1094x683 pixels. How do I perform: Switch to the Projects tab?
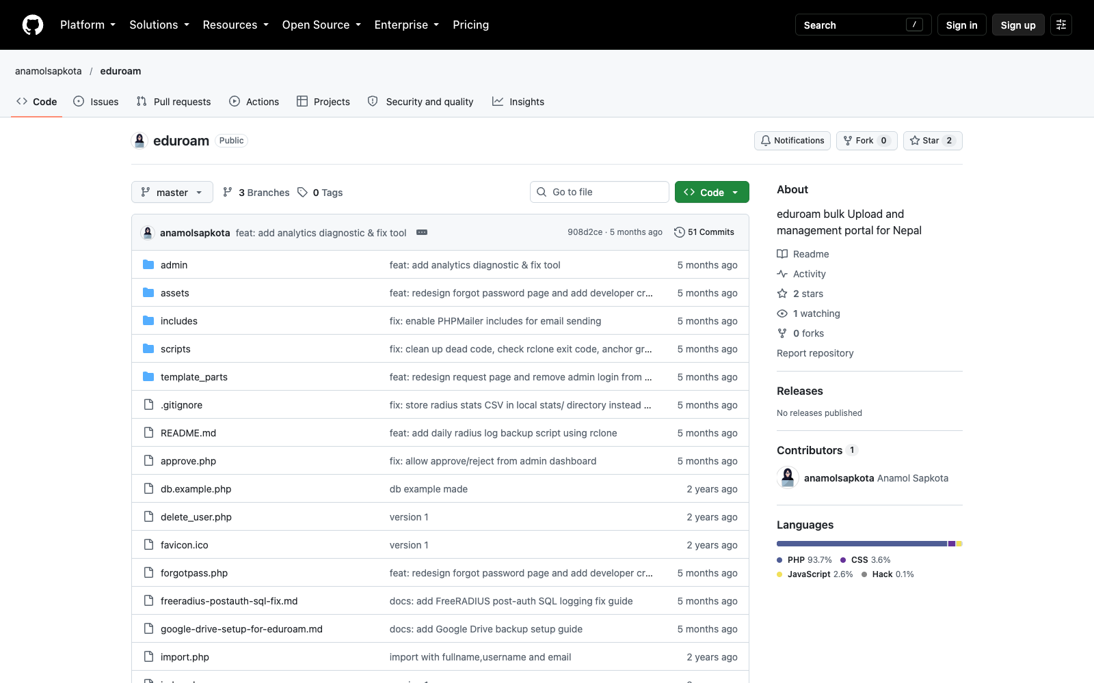pos(323,102)
